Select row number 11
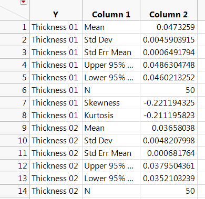Screen dimensions: 205x199 pyautogui.click(x=15, y=153)
